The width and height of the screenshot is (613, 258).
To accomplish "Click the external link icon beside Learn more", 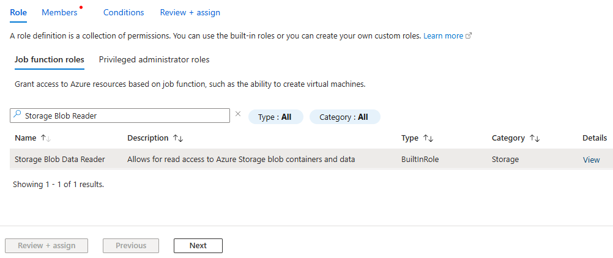I will [469, 35].
